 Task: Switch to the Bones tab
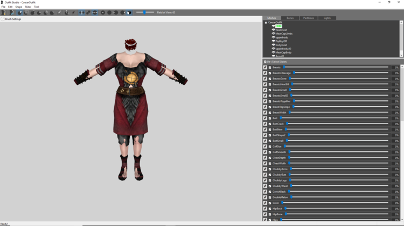(290, 18)
